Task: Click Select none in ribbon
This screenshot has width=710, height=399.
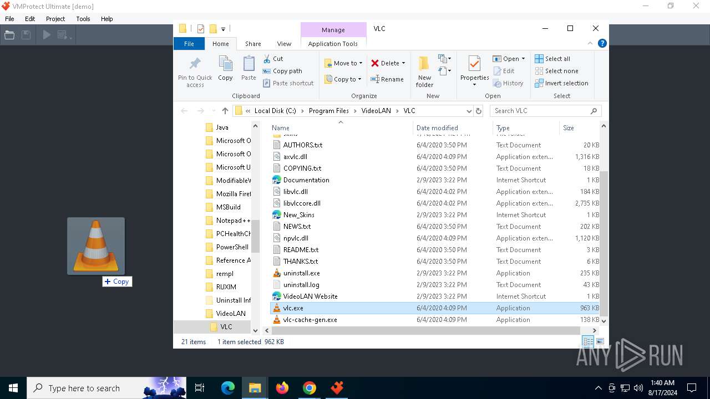Action: [556, 71]
